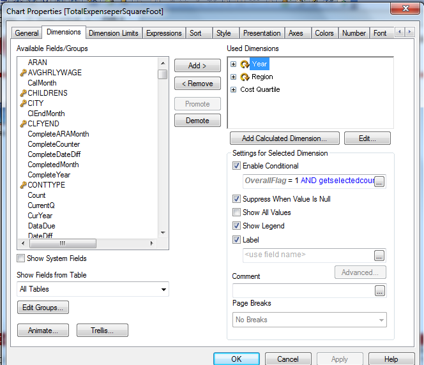Click the Add > button

197,66
